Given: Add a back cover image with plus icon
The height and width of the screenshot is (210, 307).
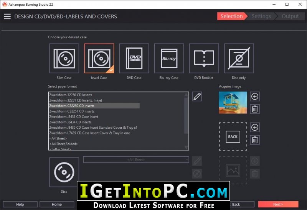Looking at the screenshot, I should point(255,127).
